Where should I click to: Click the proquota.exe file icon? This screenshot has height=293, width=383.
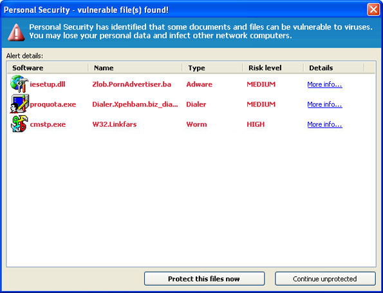(19, 104)
